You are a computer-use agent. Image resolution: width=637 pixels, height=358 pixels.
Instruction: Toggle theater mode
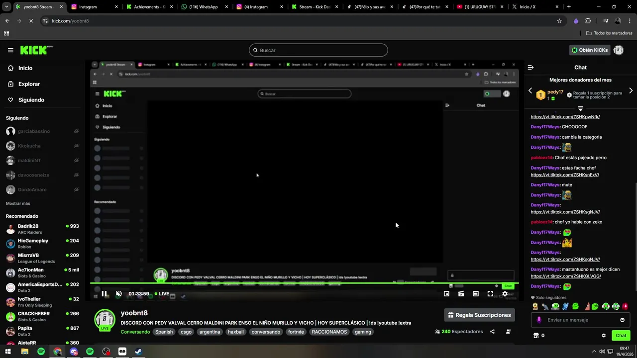point(476,294)
